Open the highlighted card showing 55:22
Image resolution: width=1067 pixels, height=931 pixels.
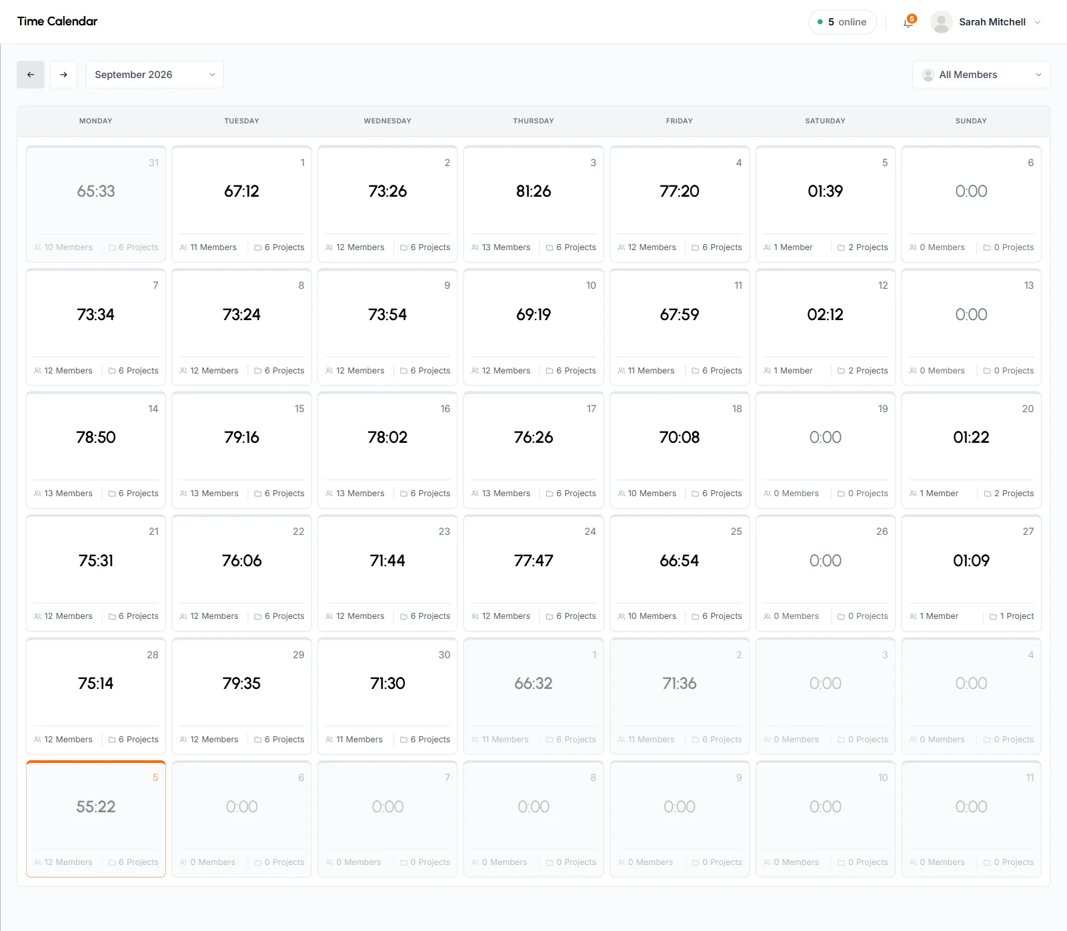pyautogui.click(x=96, y=819)
